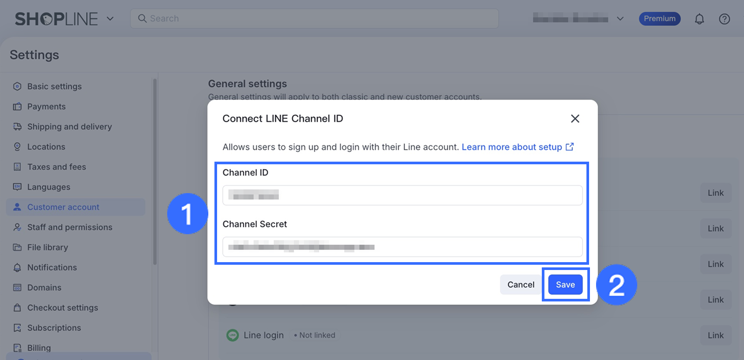
Task: Expand the account name dropdown chevron
Action: pos(620,19)
